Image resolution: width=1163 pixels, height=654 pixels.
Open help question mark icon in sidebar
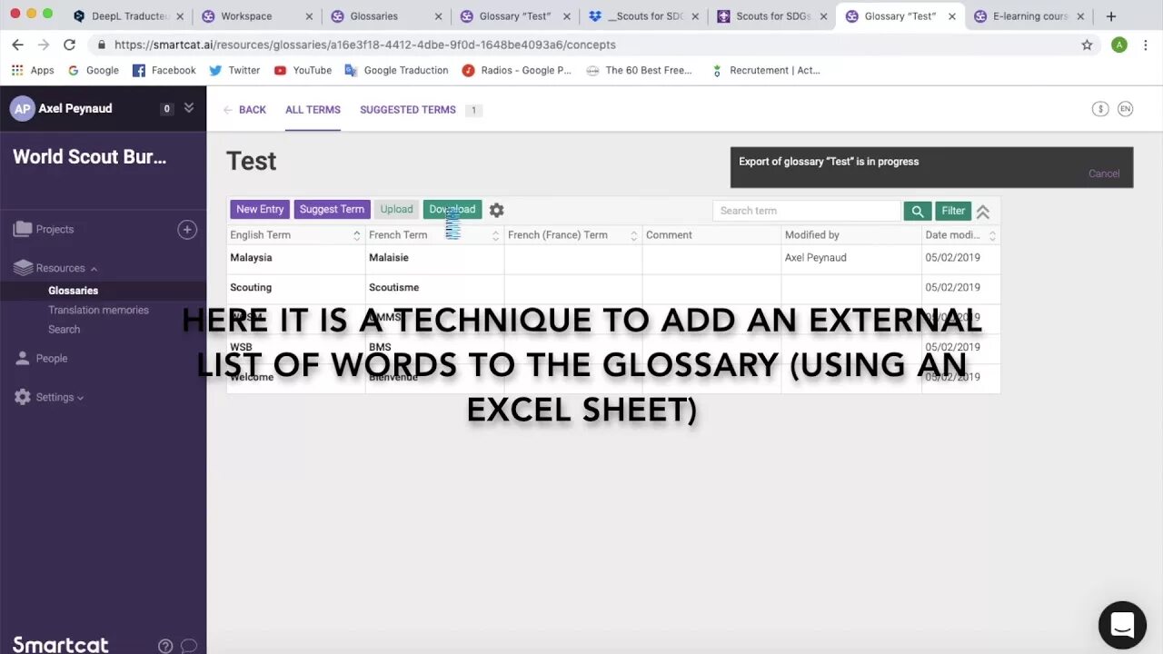[x=165, y=646]
